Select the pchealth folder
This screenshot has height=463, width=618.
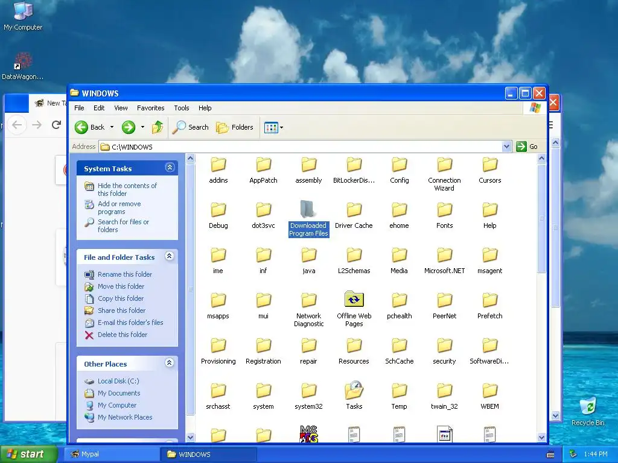click(400, 306)
